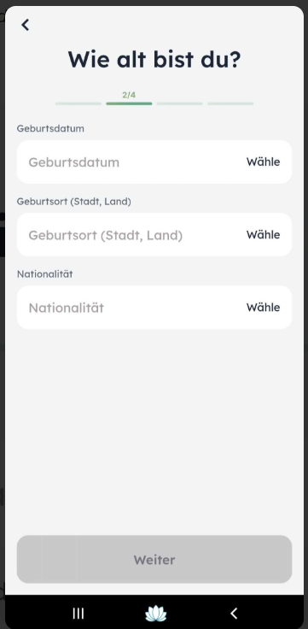Click the Nationalität label above the field
308x629 pixels.
45,274
